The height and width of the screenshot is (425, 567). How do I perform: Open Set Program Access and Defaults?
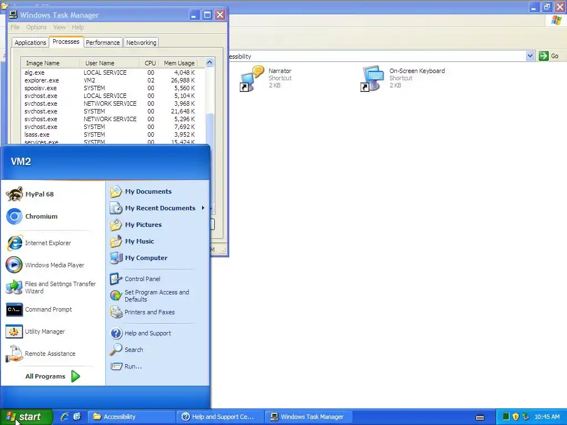point(150,296)
